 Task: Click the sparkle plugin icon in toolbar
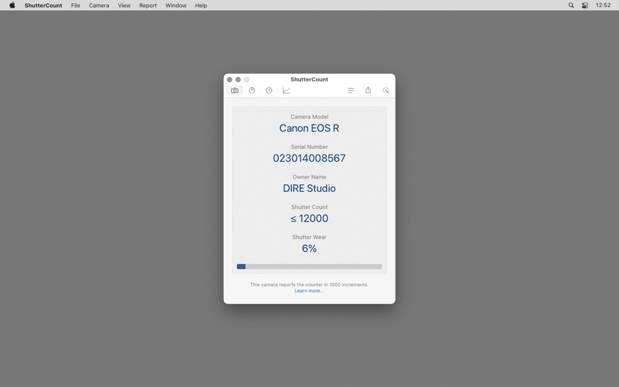[386, 91]
